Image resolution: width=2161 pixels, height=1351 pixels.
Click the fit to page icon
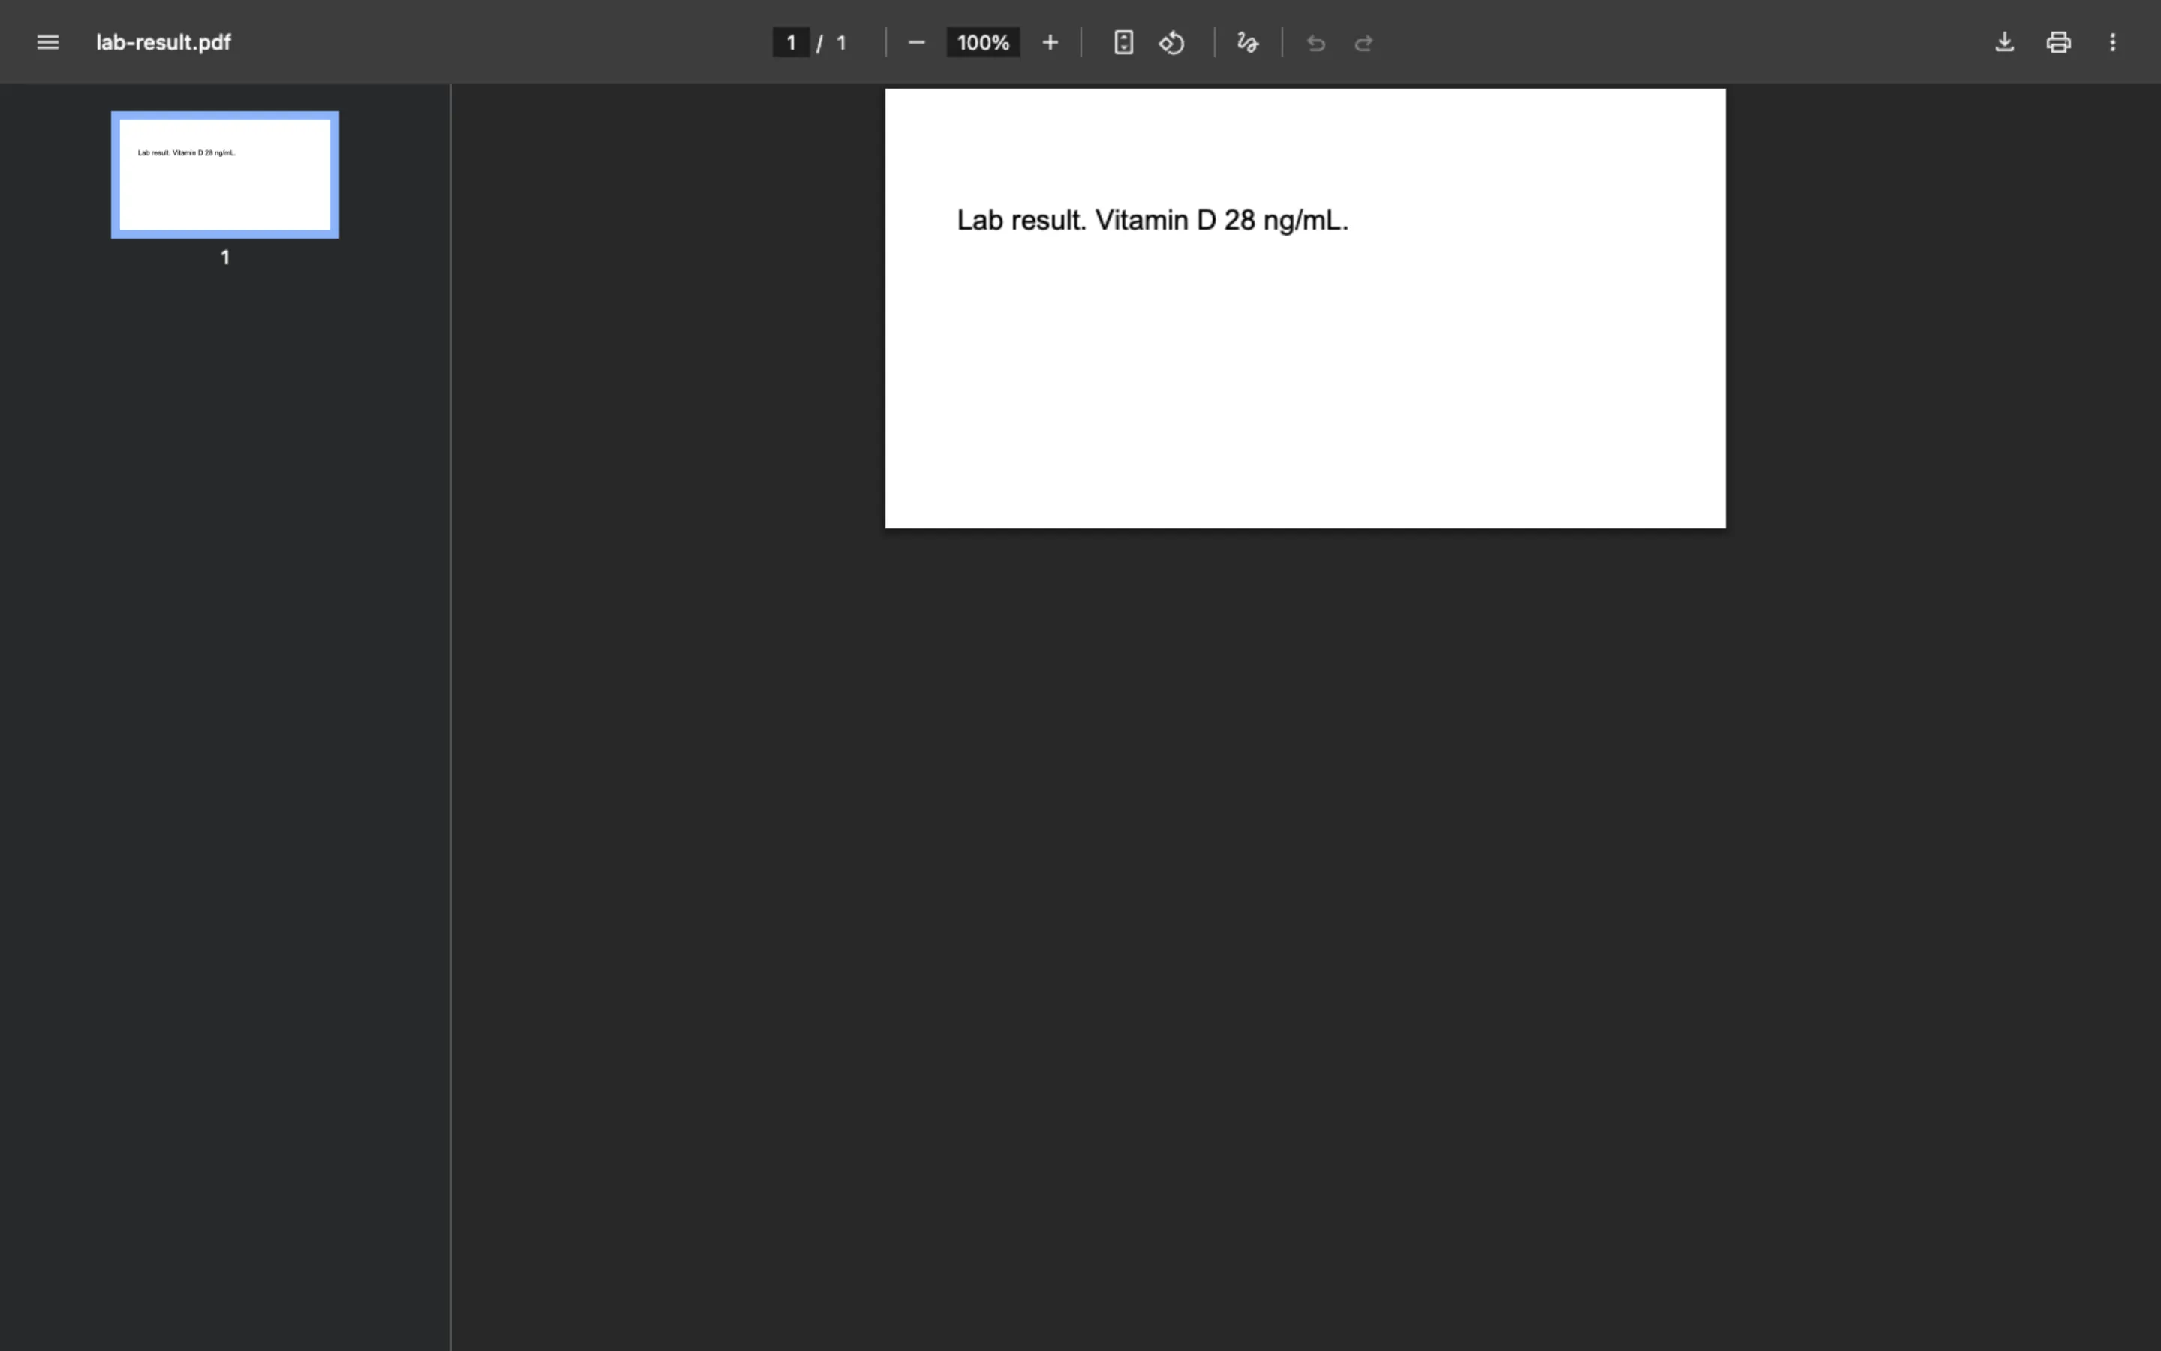[1123, 42]
